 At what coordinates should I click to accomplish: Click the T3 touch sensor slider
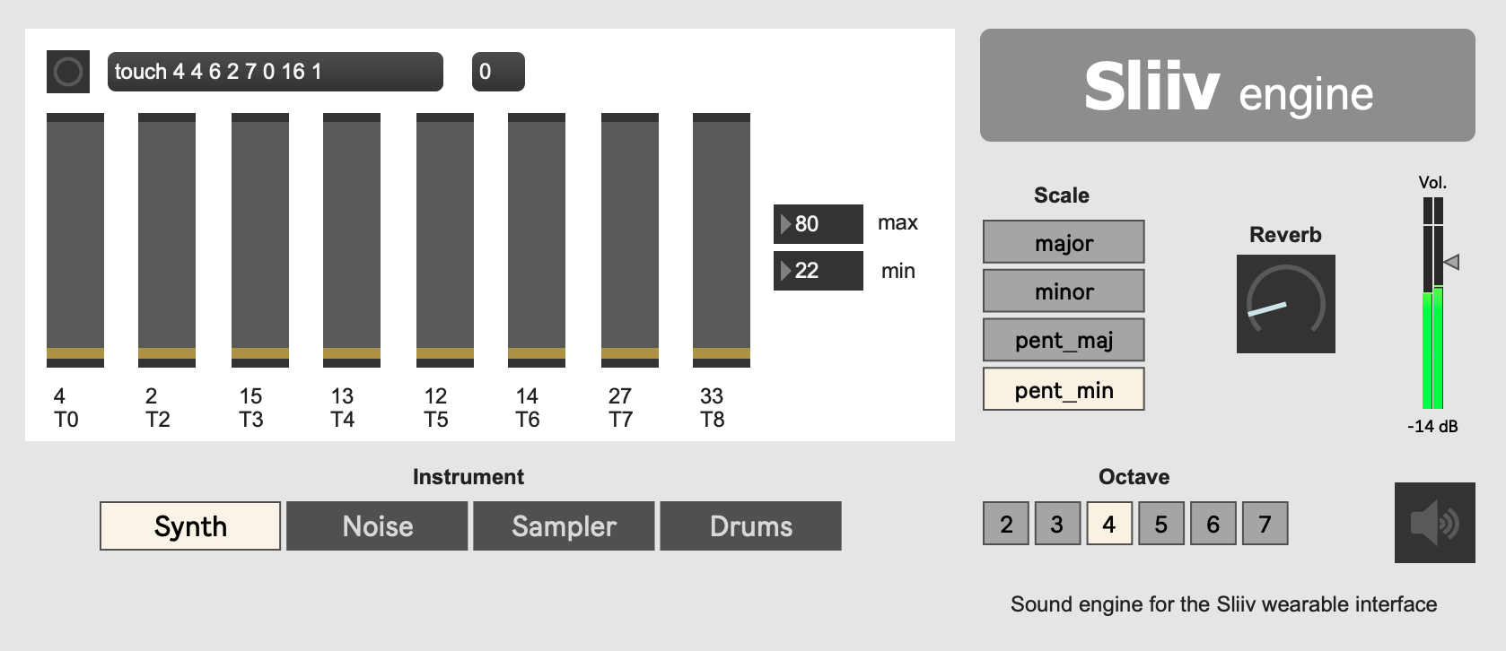[260, 240]
